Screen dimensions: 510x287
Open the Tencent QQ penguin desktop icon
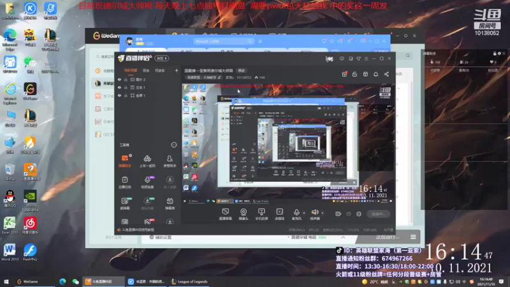click(10, 199)
